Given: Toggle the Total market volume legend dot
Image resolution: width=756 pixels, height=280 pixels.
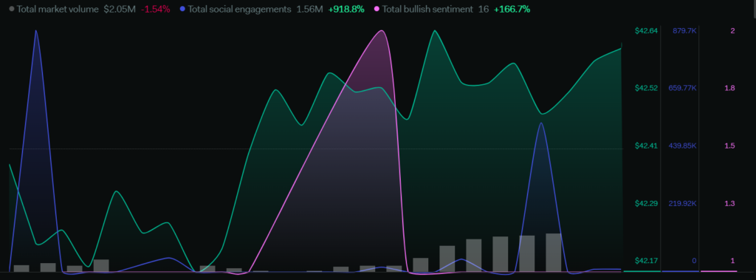Looking at the screenshot, I should (12, 9).
